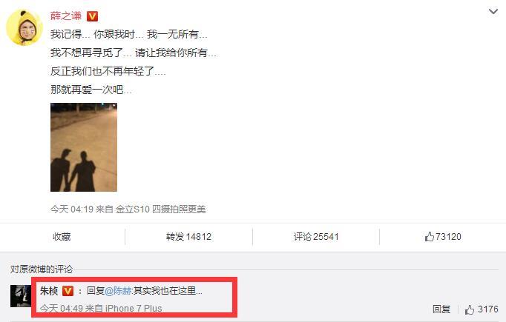Click the comment like count 3176
Screen dimensions: 506x322
(488, 309)
